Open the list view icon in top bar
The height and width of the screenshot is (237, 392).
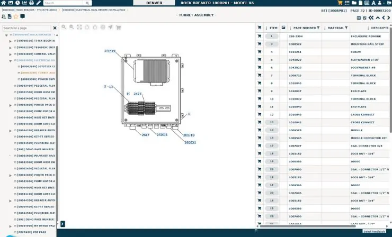pos(347,3)
